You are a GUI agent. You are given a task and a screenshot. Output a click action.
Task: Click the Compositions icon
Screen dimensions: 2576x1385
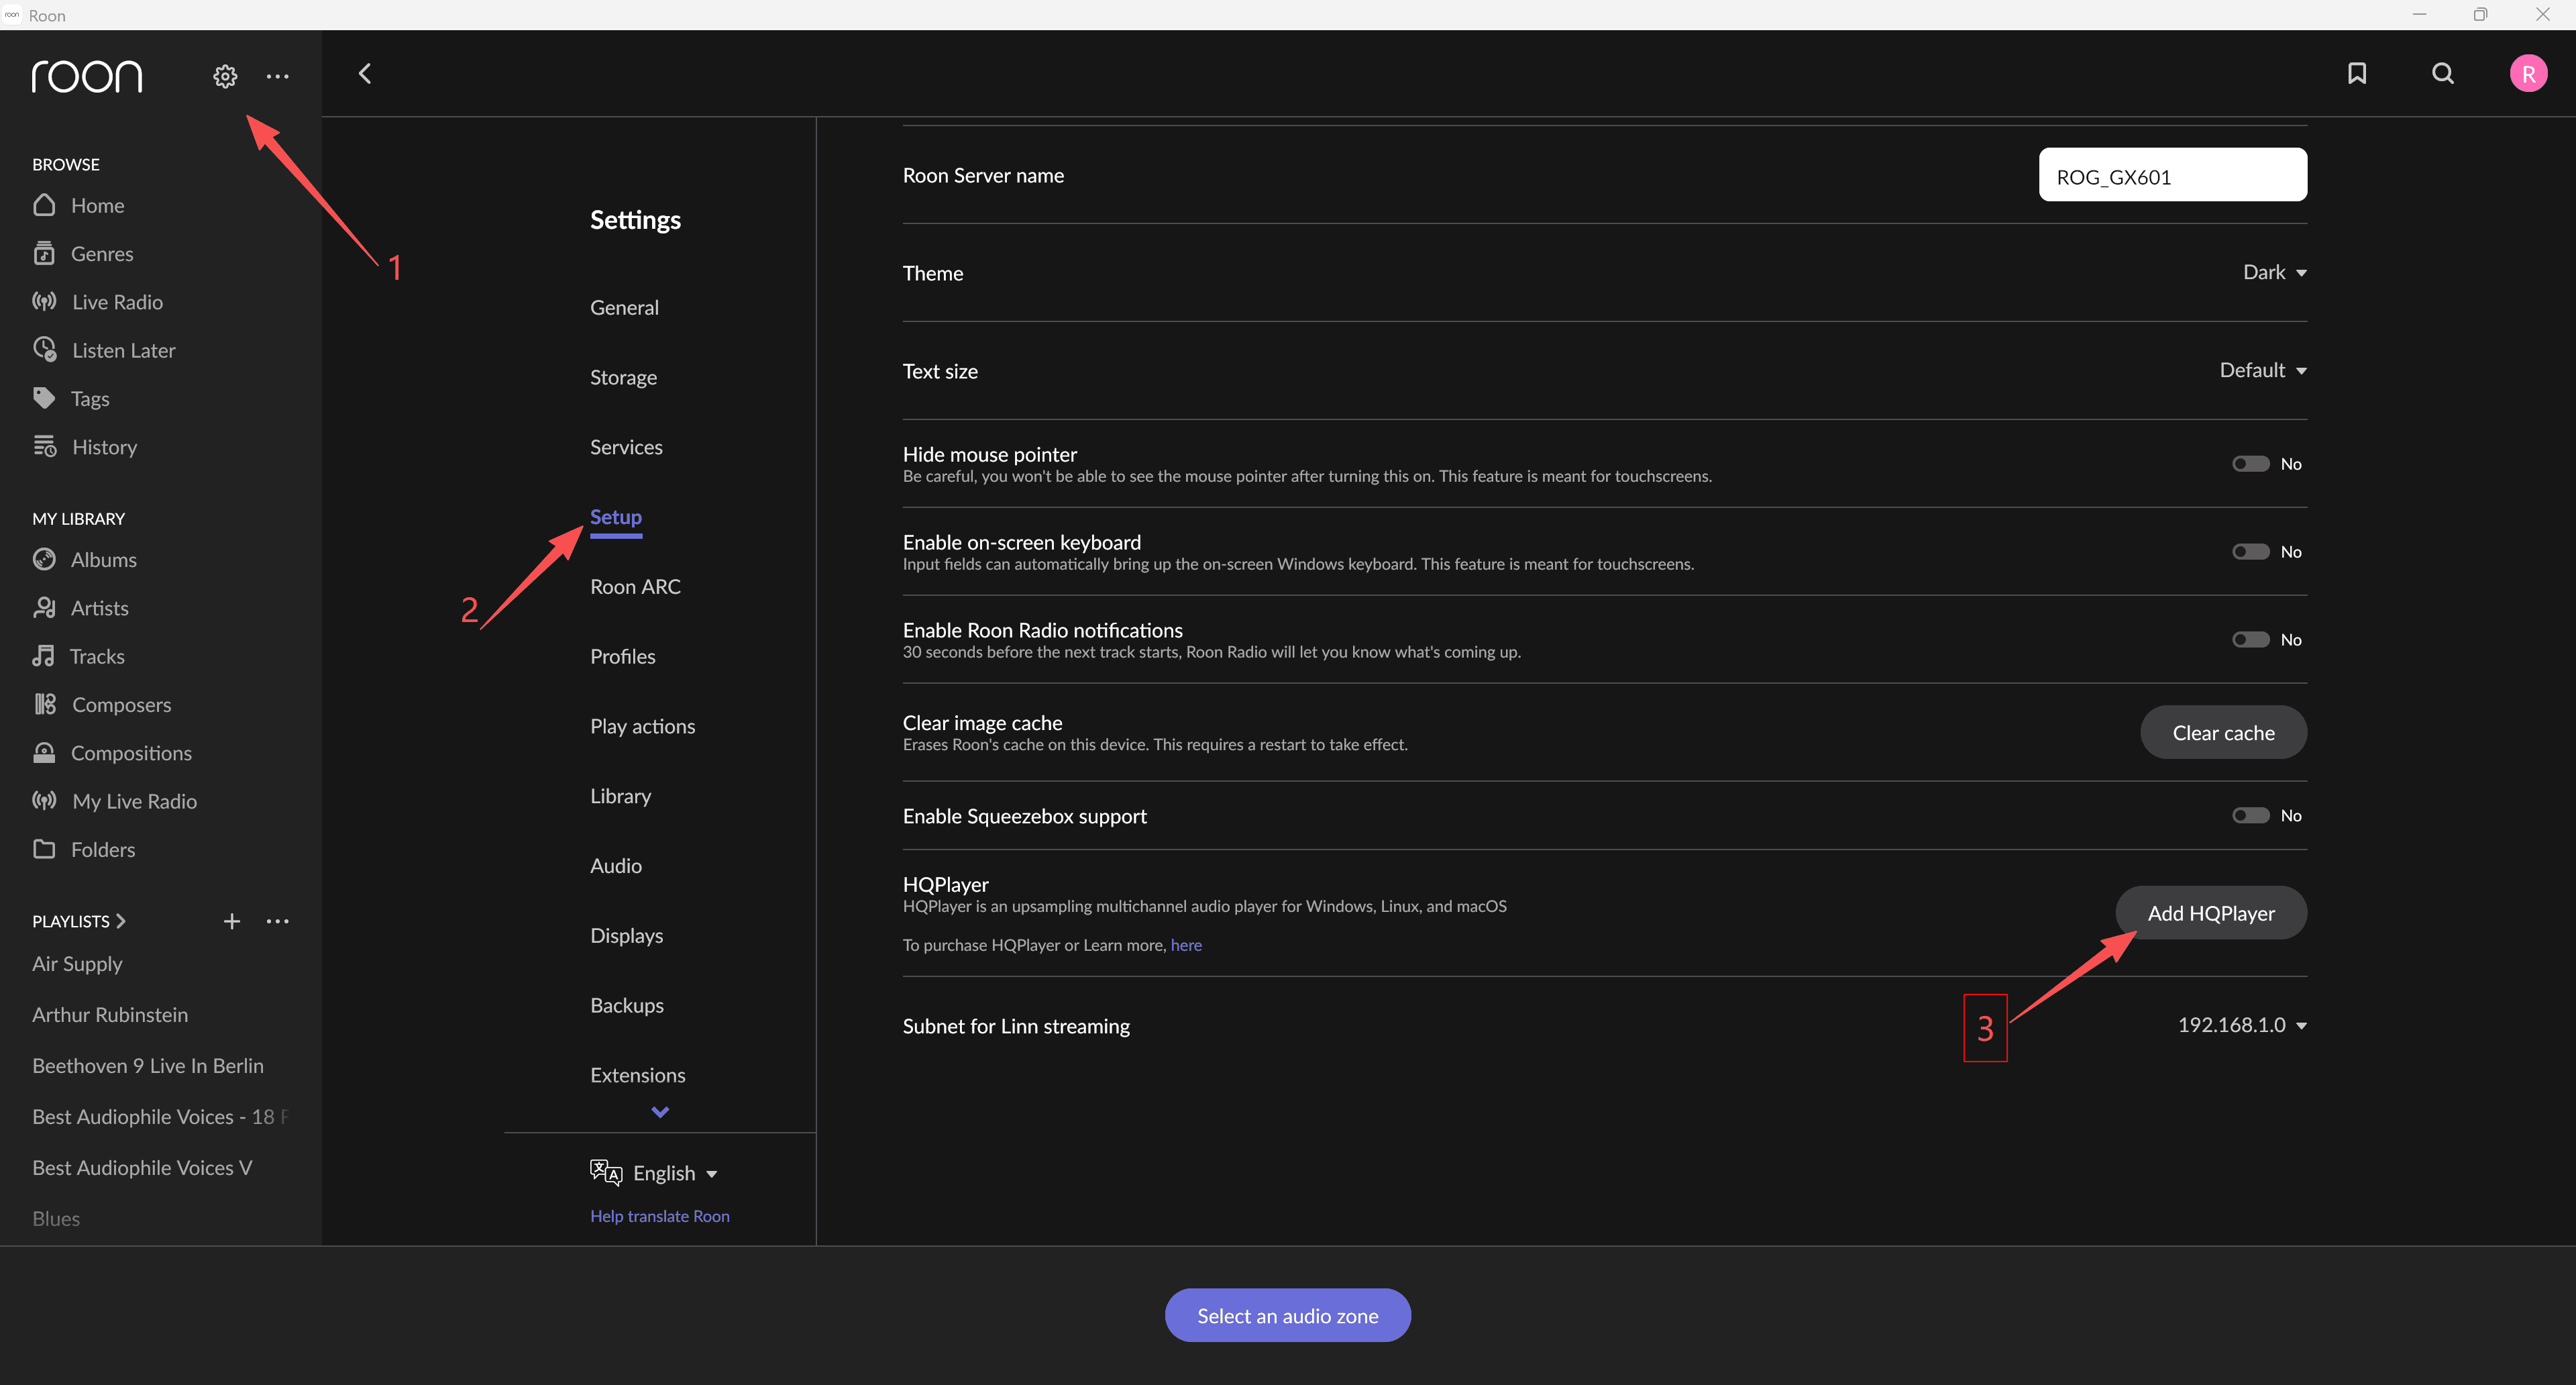[x=44, y=752]
